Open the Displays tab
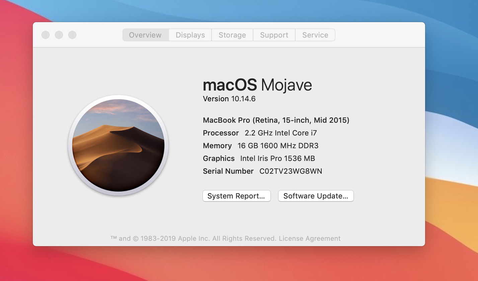Screen dimensions: 478x281 (190, 35)
